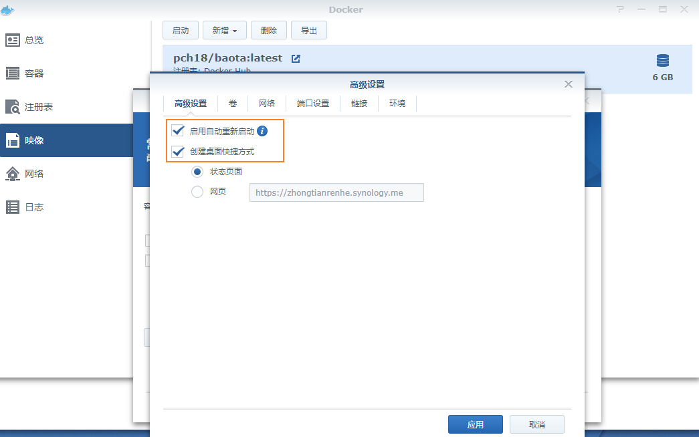Open the 环境 tab
Viewport: 699px width, 437px height.
397,104
